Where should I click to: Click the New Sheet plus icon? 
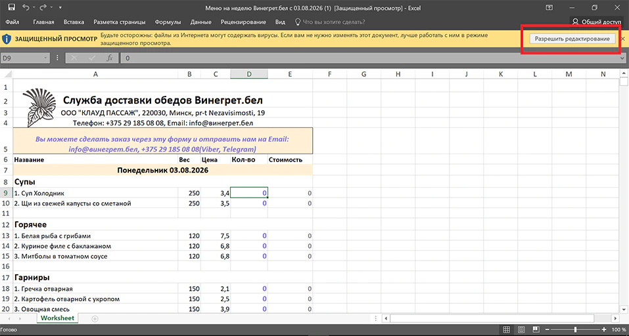tap(95, 319)
